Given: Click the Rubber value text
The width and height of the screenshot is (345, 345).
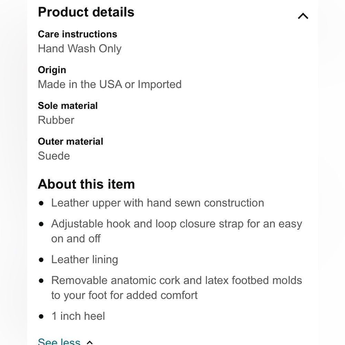Looking at the screenshot, I should pyautogui.click(x=56, y=120).
